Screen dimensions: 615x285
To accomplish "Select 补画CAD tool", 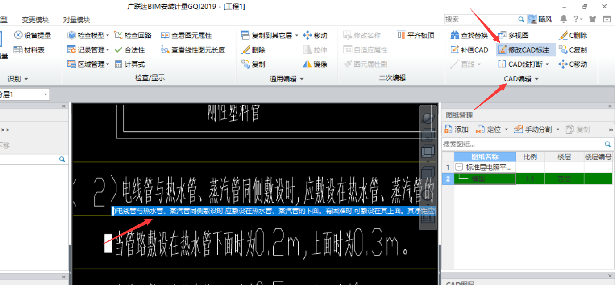I will 469,50.
